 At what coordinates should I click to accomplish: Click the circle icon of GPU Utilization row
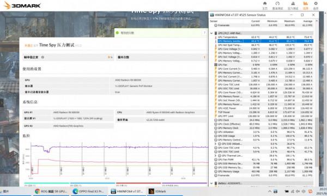coord(216,132)
